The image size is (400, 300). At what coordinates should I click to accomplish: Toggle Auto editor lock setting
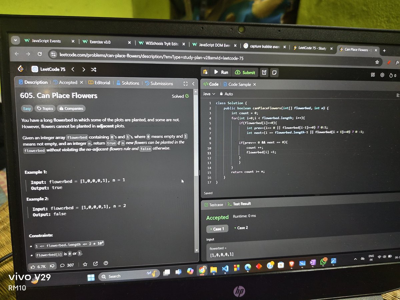coord(226,94)
